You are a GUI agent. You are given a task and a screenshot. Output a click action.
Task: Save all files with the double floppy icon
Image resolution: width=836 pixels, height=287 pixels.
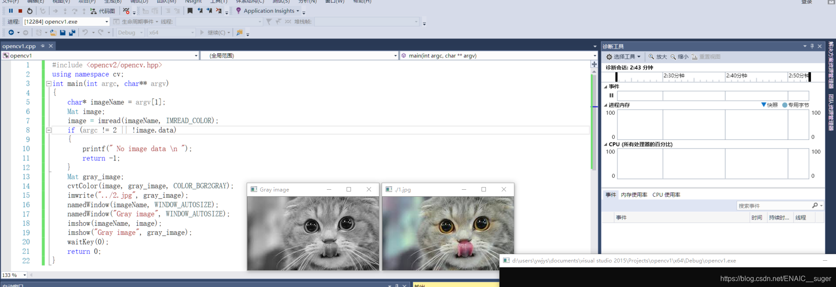[x=72, y=32]
